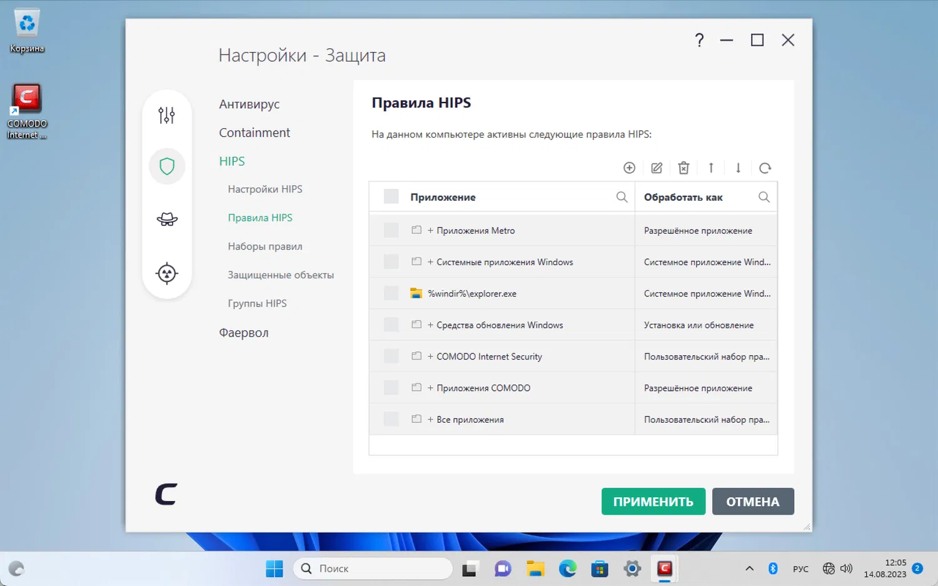The width and height of the screenshot is (938, 586).
Task: Open the radiation target sidebar section
Action: point(167,273)
